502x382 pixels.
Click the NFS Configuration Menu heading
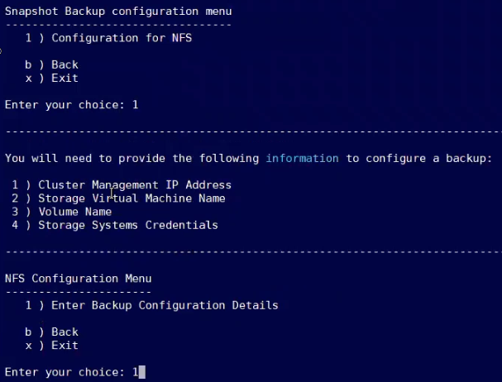78,279
